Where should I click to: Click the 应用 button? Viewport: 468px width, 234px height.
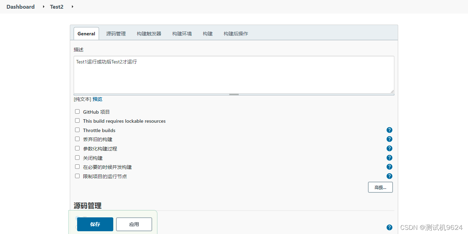(x=134, y=224)
